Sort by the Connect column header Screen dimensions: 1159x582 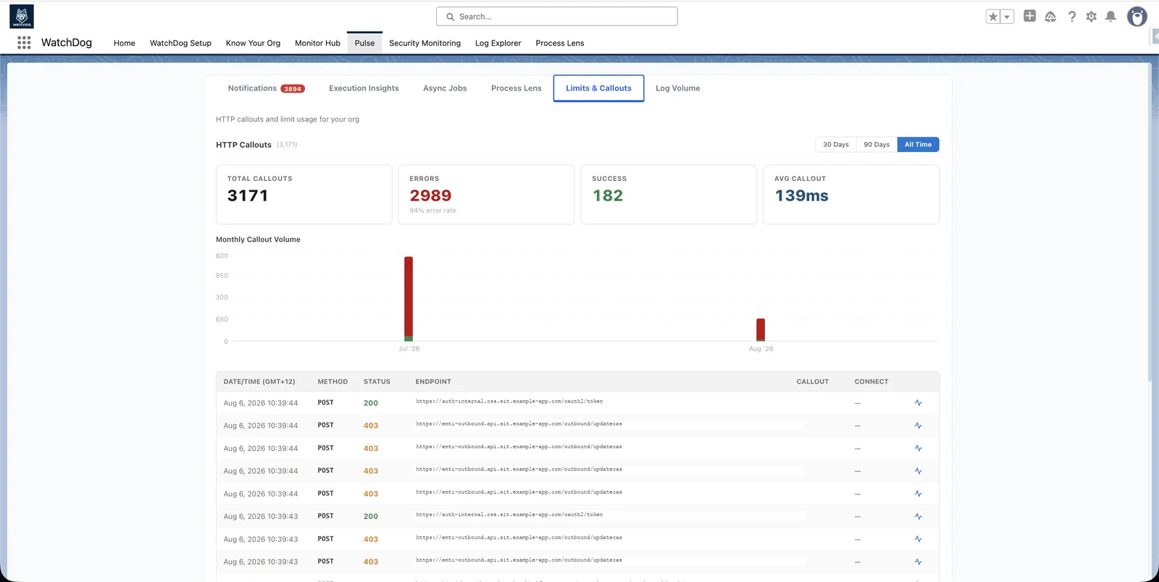click(x=871, y=381)
